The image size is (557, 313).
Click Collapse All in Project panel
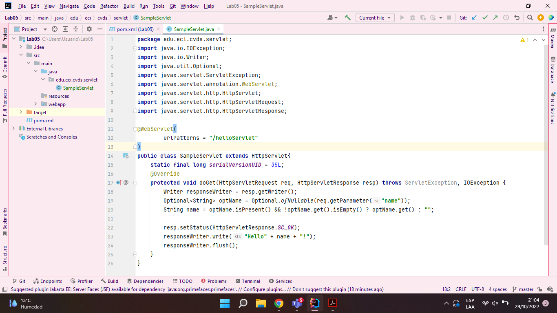point(75,29)
